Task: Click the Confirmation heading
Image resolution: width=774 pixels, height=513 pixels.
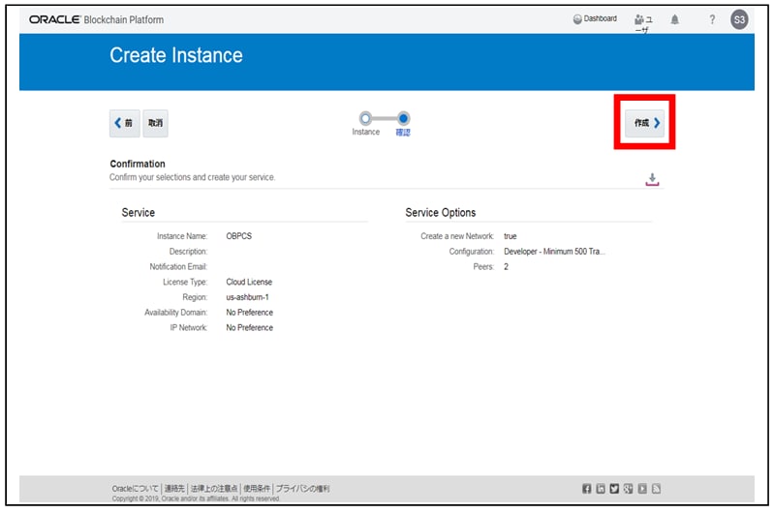Action: [x=138, y=164]
